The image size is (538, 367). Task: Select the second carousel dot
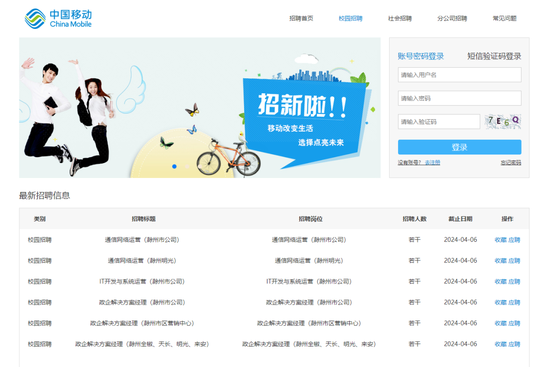point(187,167)
